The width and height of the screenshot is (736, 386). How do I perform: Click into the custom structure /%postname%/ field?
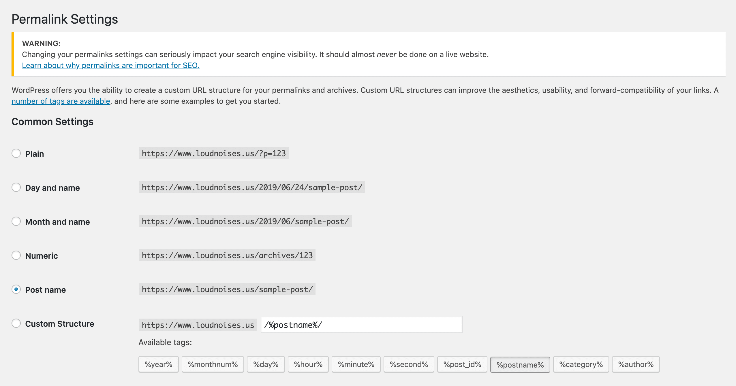[361, 325]
